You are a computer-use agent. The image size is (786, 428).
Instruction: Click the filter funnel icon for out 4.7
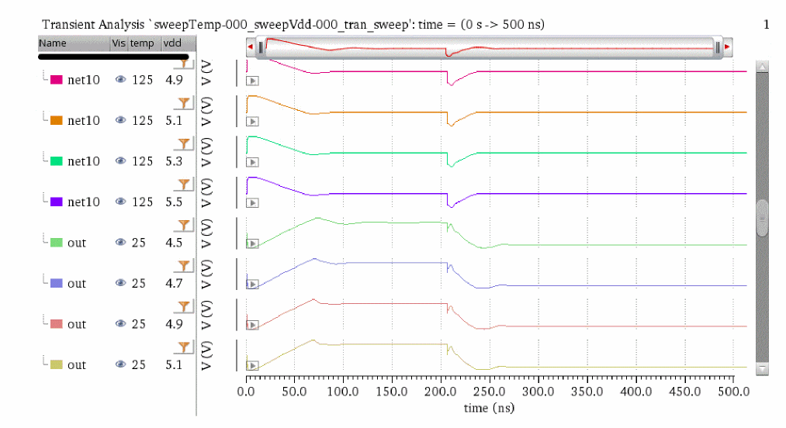pyautogui.click(x=184, y=266)
